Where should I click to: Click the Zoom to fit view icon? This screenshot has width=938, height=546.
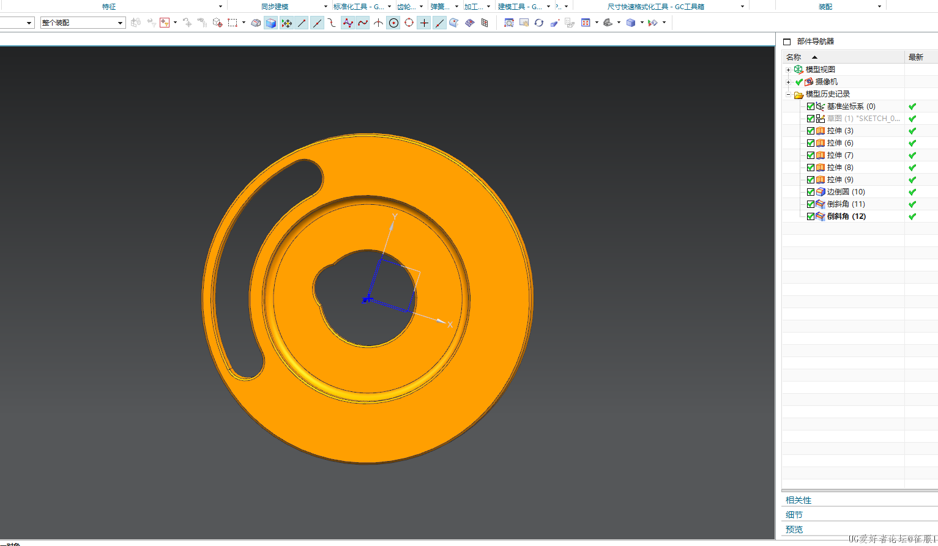pos(508,23)
